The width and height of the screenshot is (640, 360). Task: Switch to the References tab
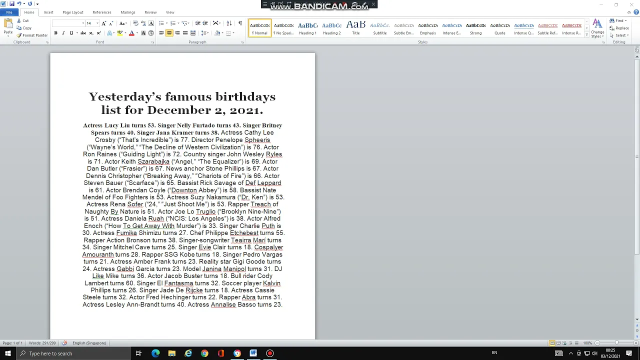[102, 12]
